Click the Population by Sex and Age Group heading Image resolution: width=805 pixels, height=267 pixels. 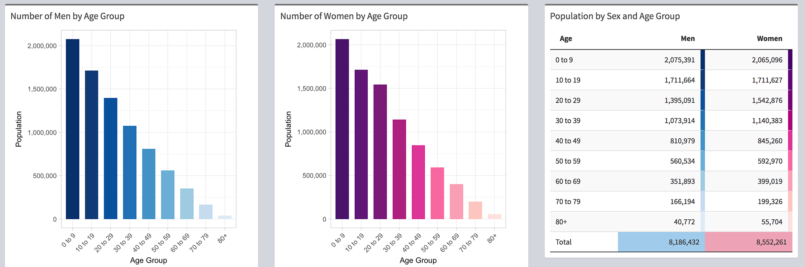[615, 16]
